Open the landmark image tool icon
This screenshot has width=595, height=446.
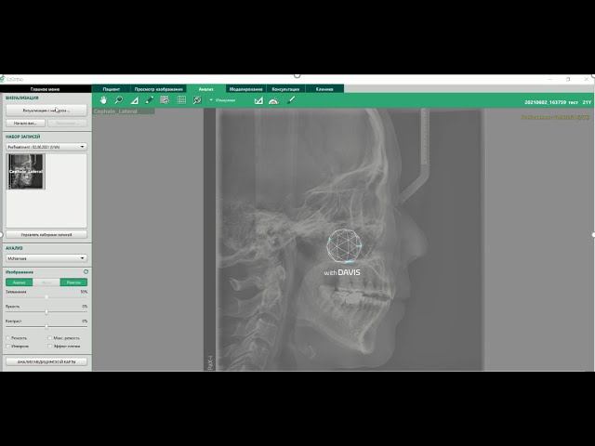click(x=165, y=100)
